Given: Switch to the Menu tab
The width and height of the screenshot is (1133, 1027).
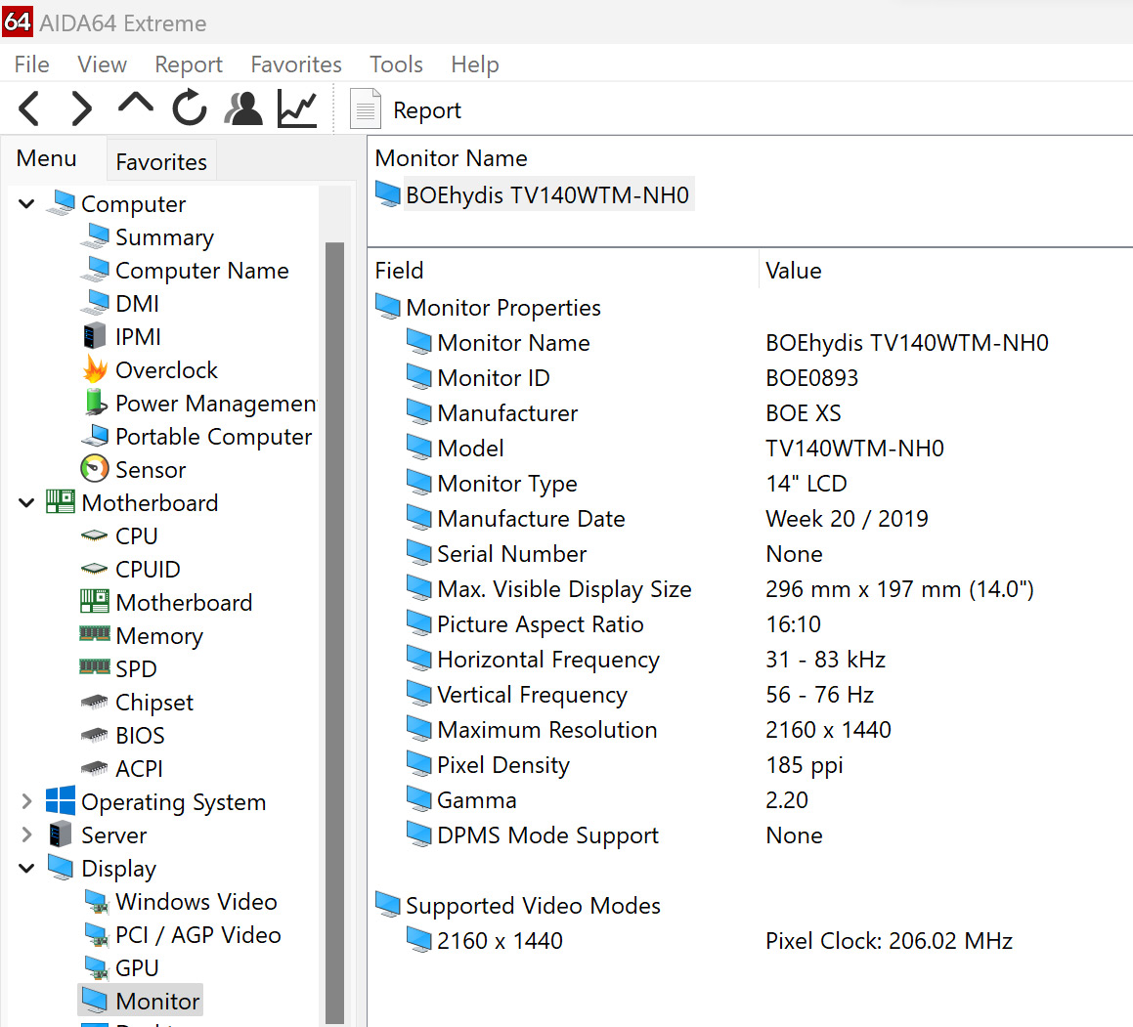Looking at the screenshot, I should (x=47, y=158).
